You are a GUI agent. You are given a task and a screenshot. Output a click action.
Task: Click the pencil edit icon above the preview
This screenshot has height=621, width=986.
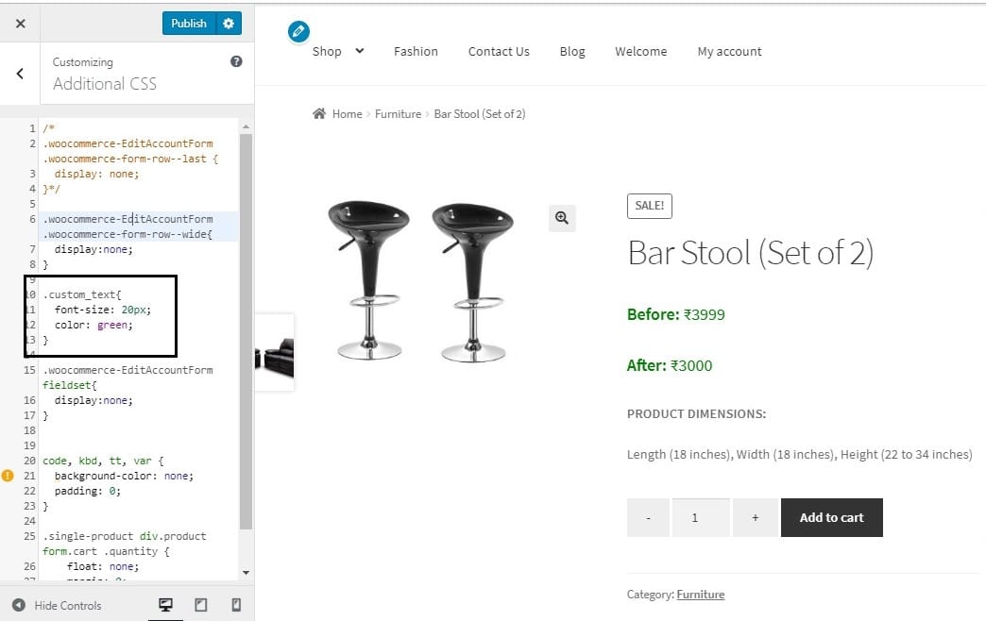click(298, 30)
